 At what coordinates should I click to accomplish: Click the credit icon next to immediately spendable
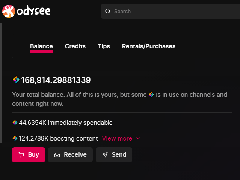click(15, 123)
